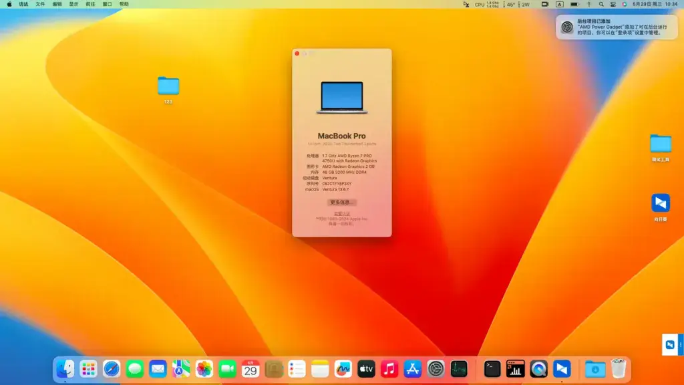Viewport: 684px width, 385px height.
Task: Open the 后台项目已添加 notification
Action: point(617,27)
